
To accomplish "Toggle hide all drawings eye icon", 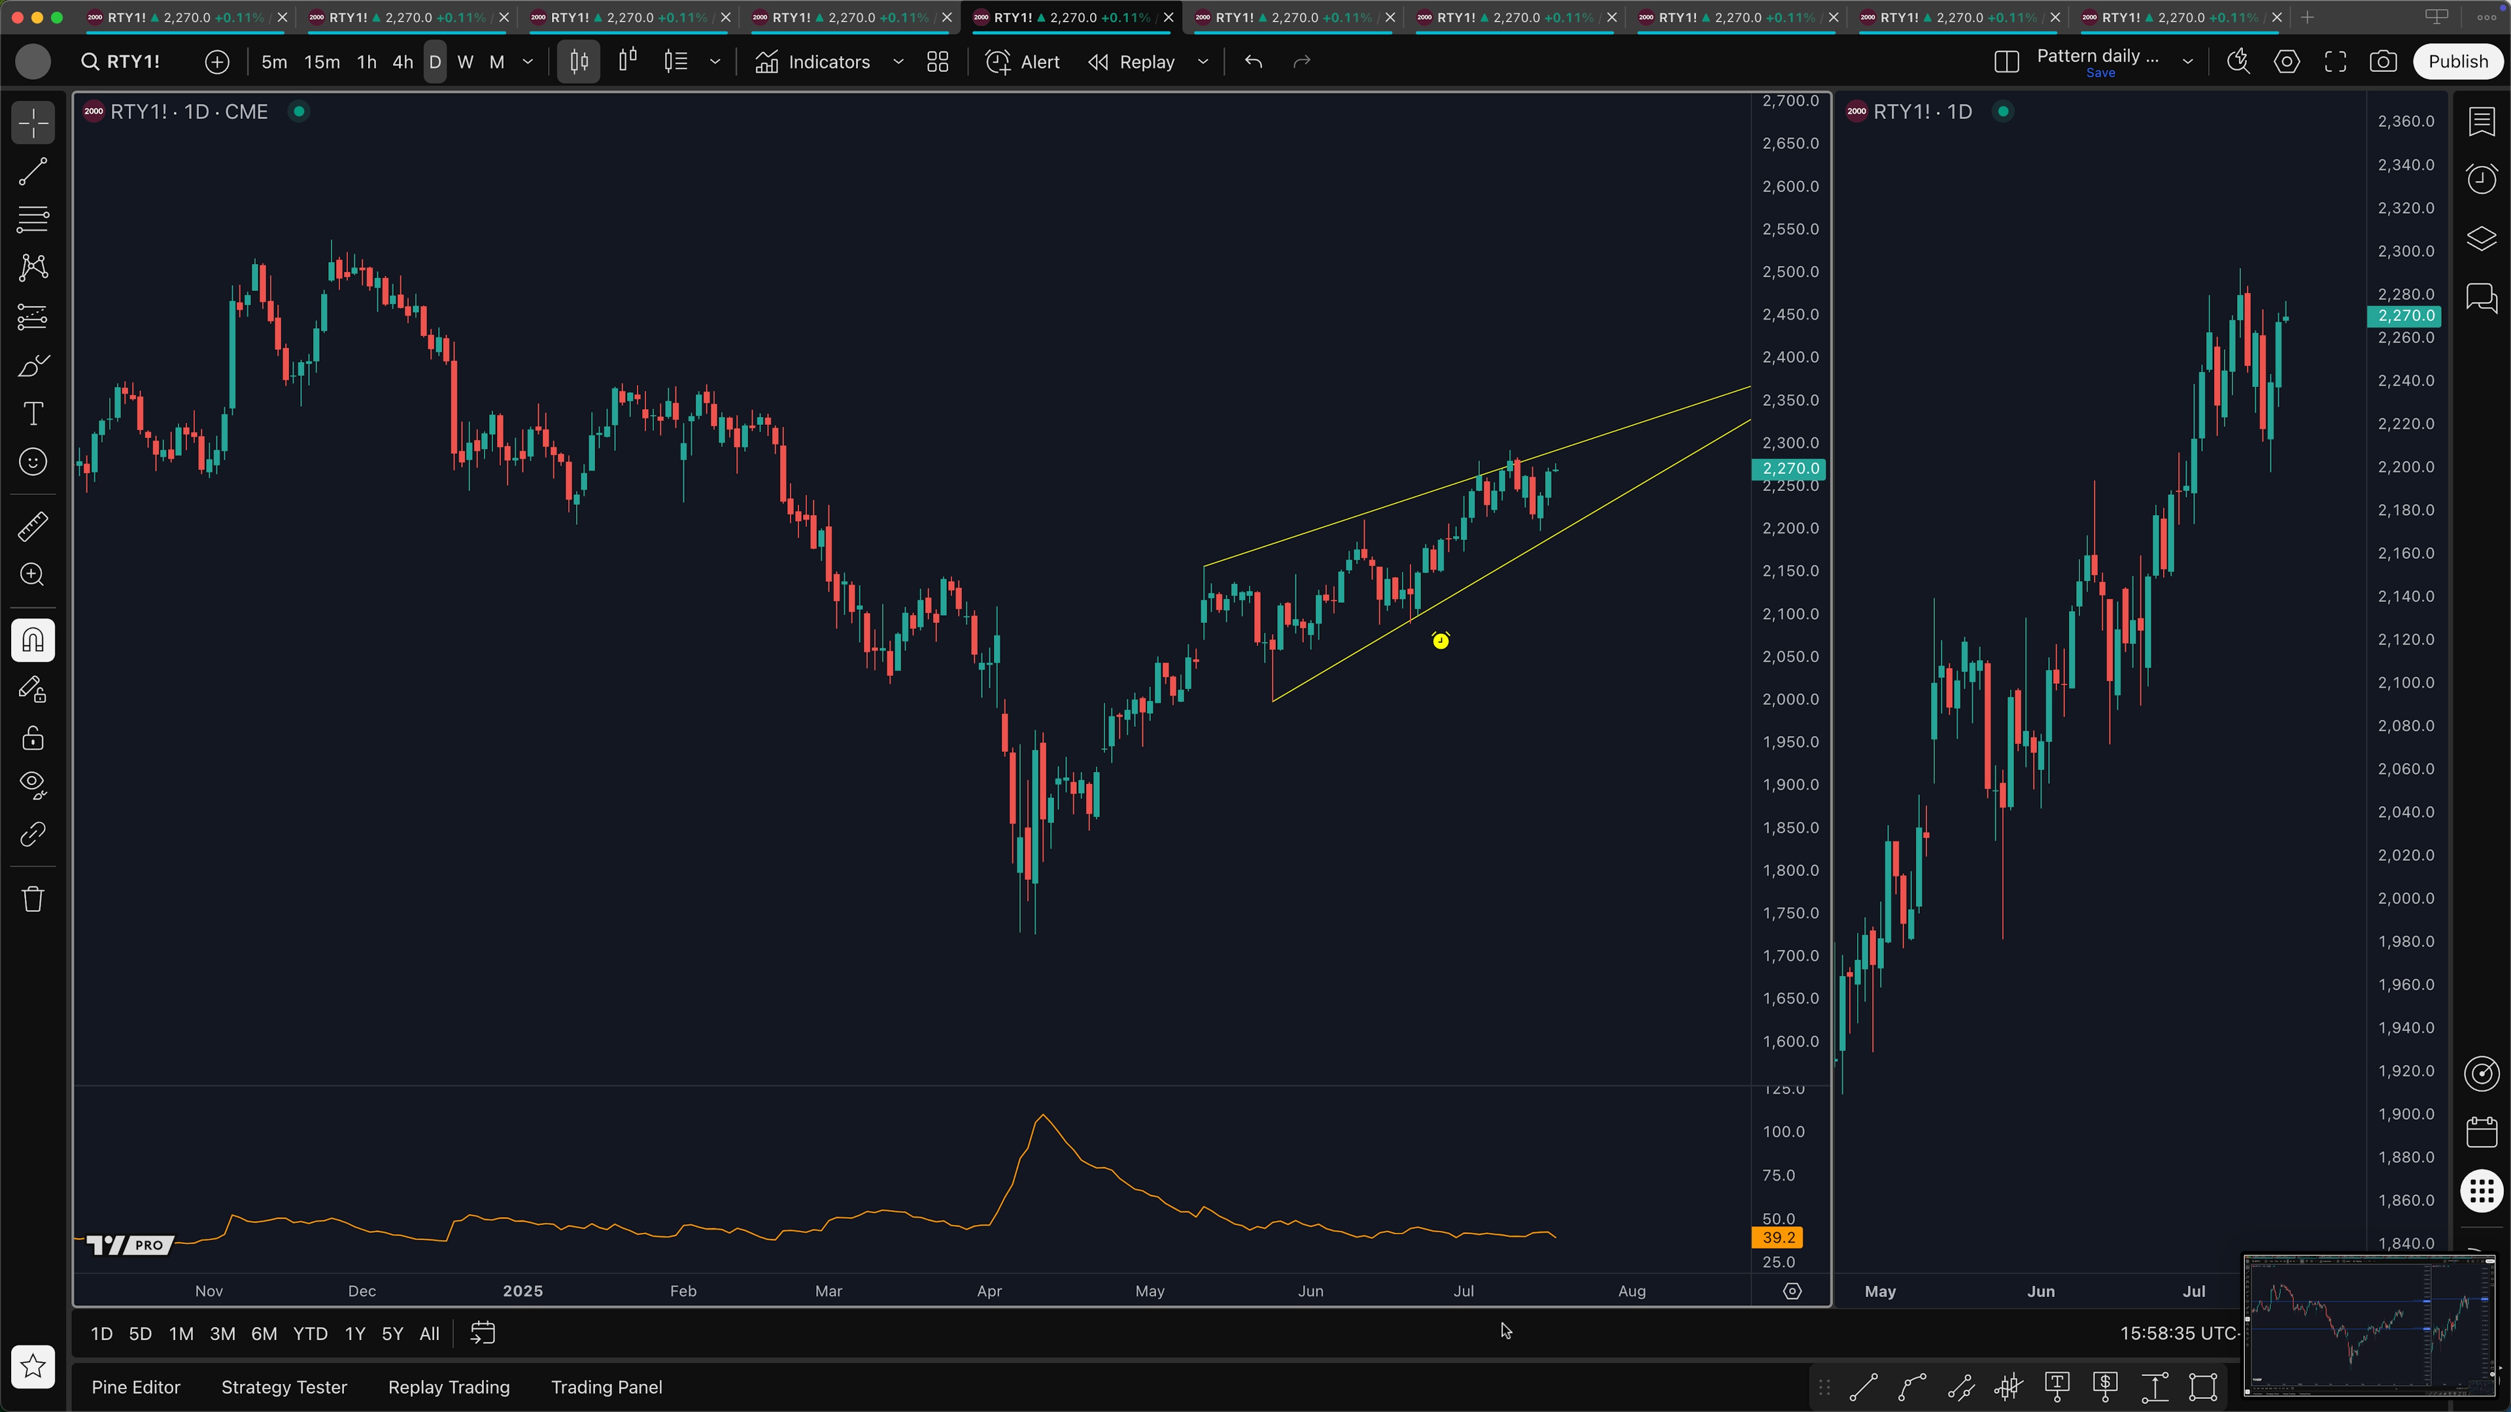I will (x=33, y=785).
